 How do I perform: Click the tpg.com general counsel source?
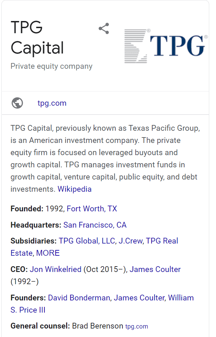tap(137, 327)
